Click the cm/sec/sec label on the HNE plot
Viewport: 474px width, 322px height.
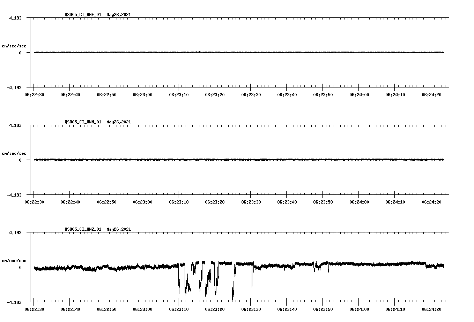pos(14,45)
